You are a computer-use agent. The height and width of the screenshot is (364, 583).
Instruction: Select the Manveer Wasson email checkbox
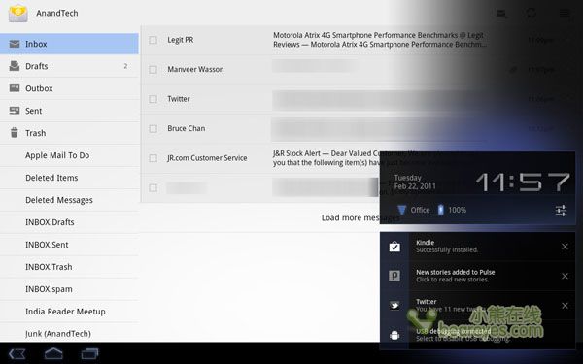pyautogui.click(x=153, y=70)
